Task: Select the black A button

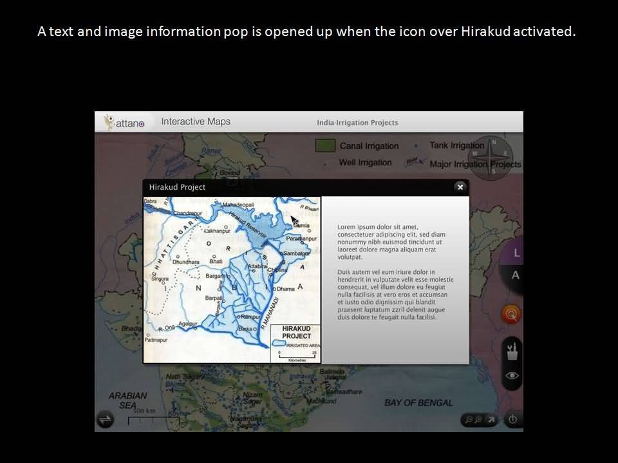Action: (x=515, y=275)
